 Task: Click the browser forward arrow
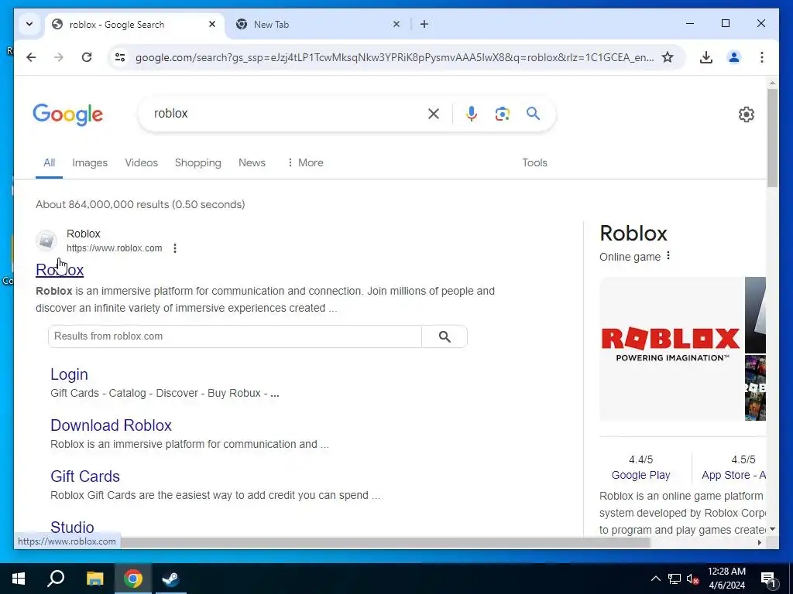coord(59,57)
